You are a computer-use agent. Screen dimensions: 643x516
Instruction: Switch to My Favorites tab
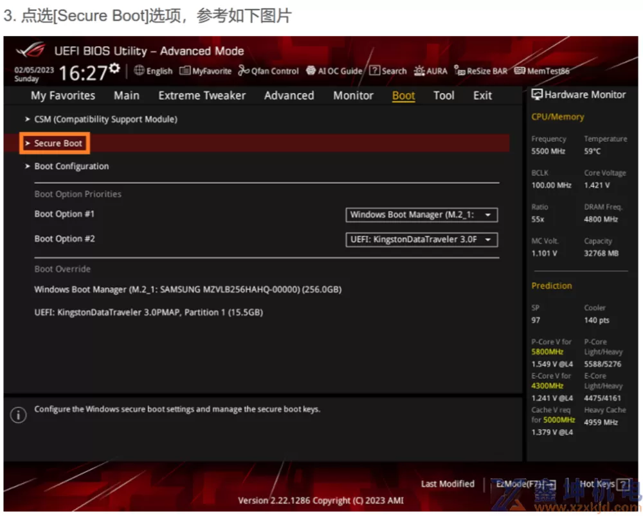click(x=63, y=96)
